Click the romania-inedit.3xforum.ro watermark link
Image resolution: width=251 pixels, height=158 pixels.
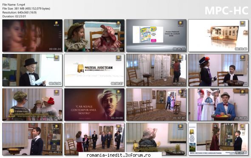coord(118,155)
